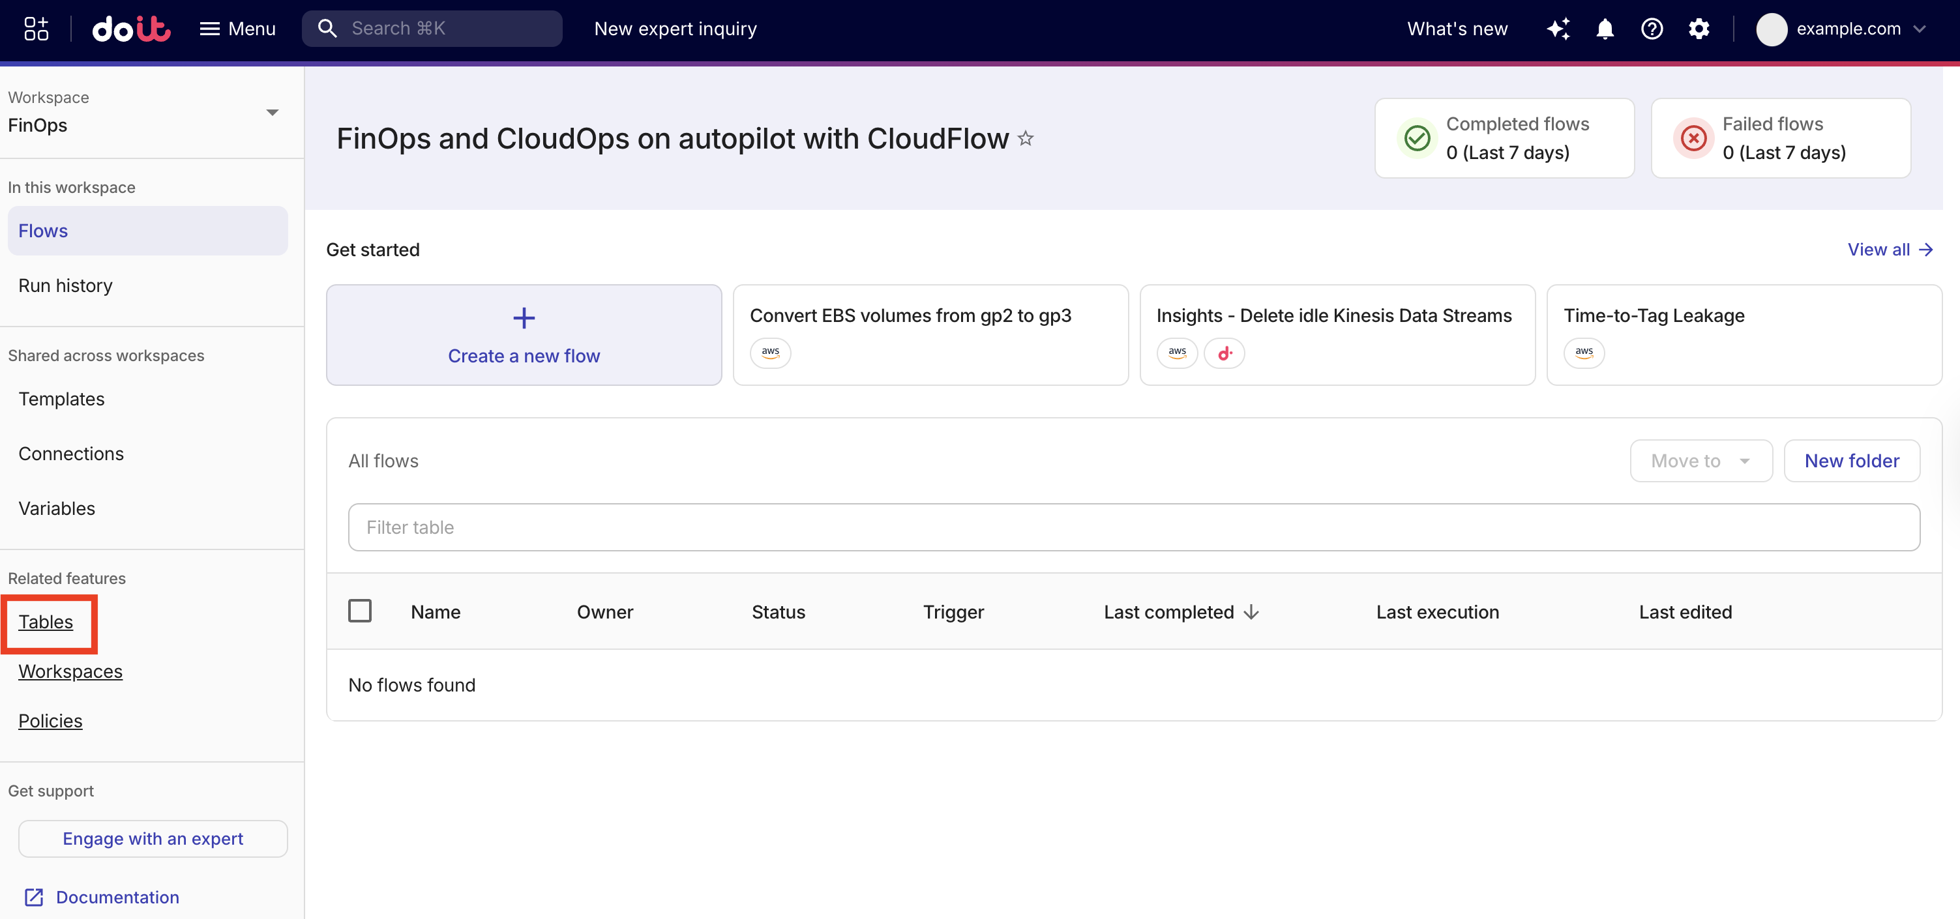The width and height of the screenshot is (1960, 919).
Task: Open Connections in the sidebar
Action: pos(71,454)
